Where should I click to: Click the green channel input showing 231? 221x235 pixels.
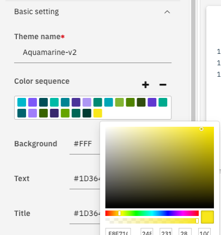(166, 232)
